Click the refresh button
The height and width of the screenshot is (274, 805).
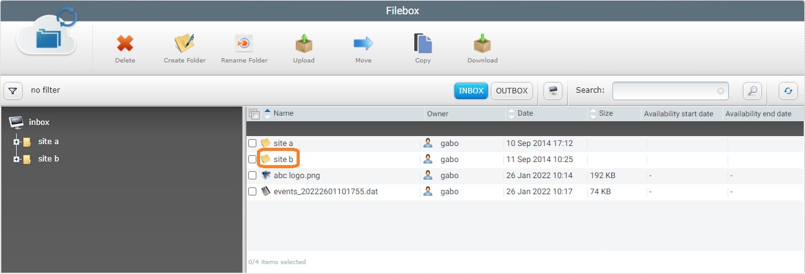click(x=788, y=91)
